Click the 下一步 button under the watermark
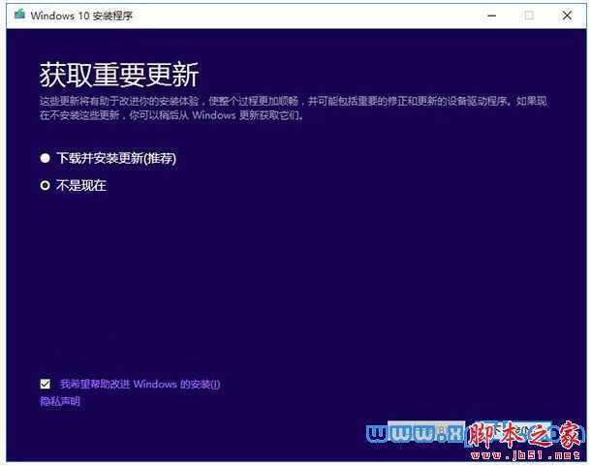The image size is (591, 466). pos(512,430)
